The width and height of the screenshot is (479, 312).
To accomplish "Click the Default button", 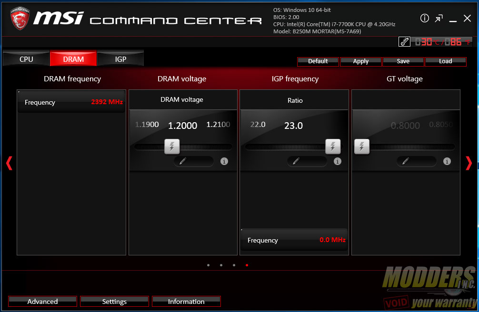I will click(318, 61).
